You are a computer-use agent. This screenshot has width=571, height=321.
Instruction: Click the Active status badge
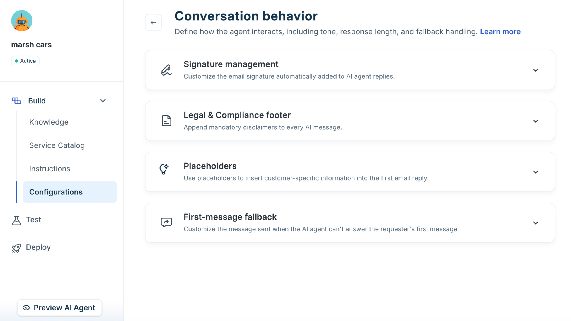pyautogui.click(x=25, y=61)
